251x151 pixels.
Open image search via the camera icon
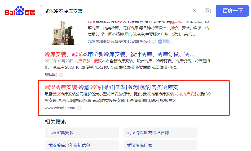pos(208,11)
